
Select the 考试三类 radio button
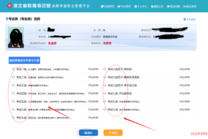click(13, 85)
